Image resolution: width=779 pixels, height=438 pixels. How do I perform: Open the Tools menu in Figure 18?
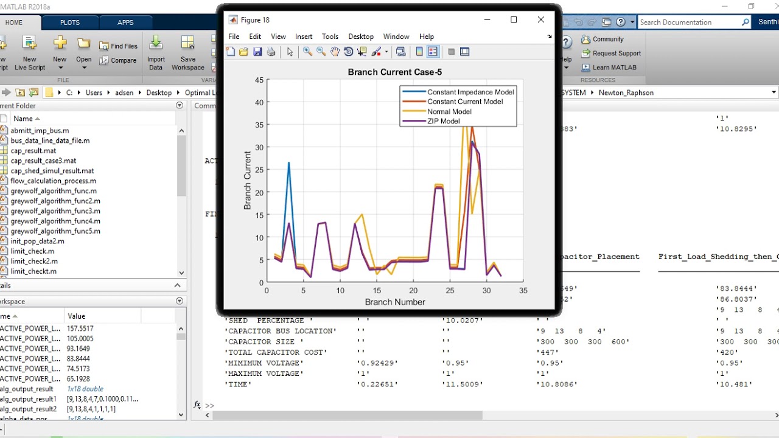point(330,36)
